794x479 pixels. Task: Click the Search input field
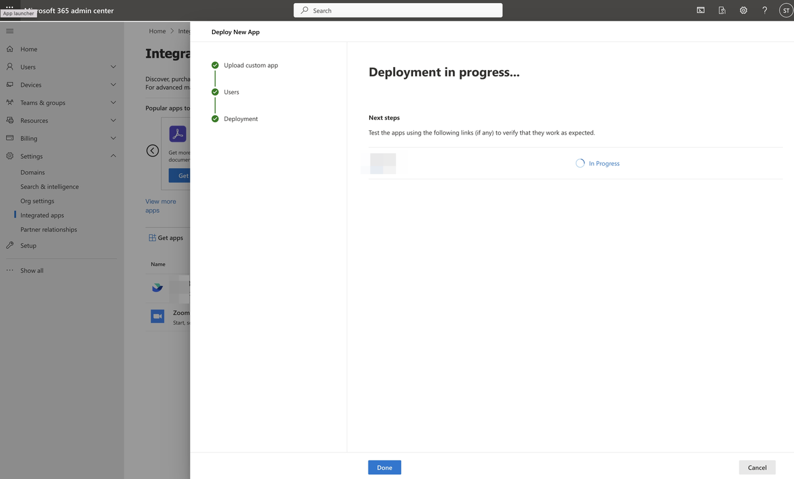398,11
